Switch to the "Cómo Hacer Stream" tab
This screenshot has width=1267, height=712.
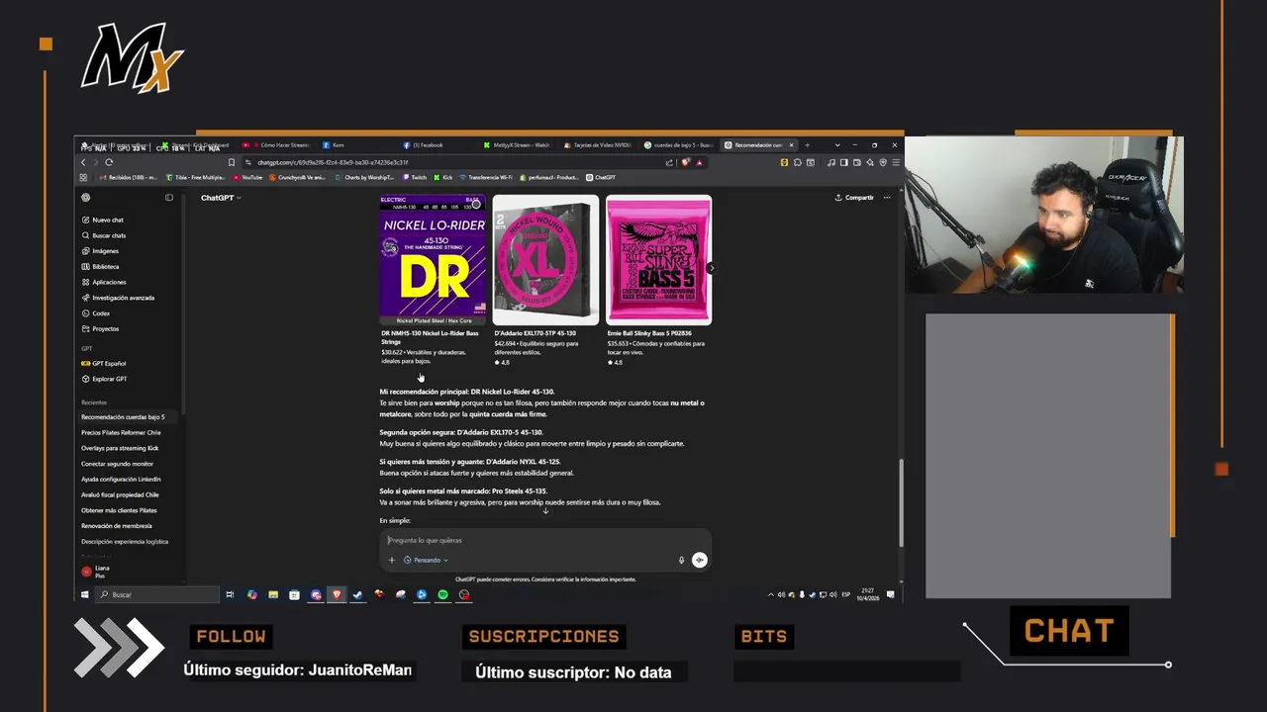(x=279, y=145)
